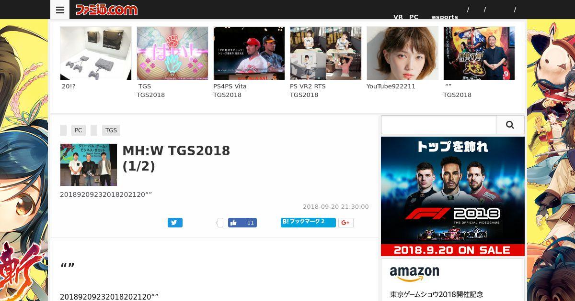Click the Famitsu.com logo
575x301 pixels.
[x=106, y=10]
